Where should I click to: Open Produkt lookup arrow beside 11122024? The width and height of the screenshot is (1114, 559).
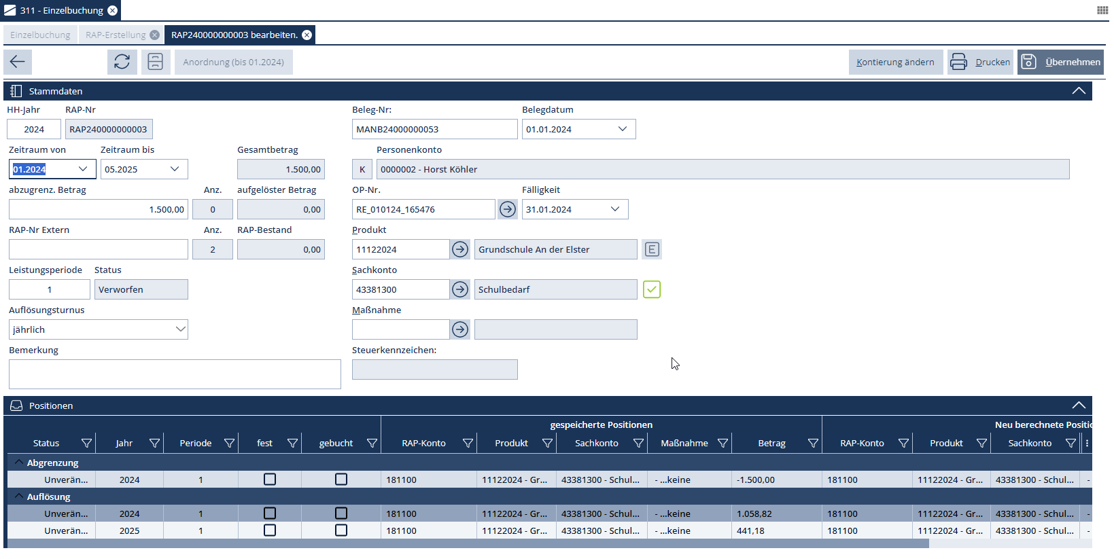pyautogui.click(x=460, y=249)
